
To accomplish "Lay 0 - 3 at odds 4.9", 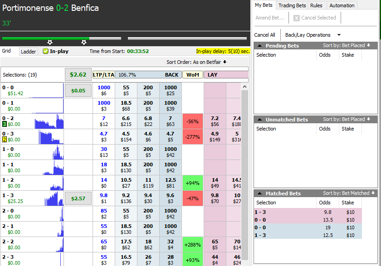I will point(215,137).
